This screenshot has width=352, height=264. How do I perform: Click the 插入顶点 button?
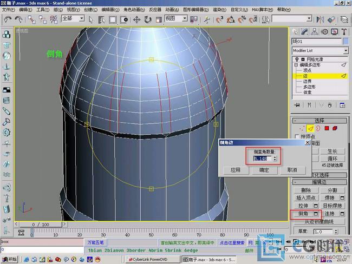click(306, 198)
